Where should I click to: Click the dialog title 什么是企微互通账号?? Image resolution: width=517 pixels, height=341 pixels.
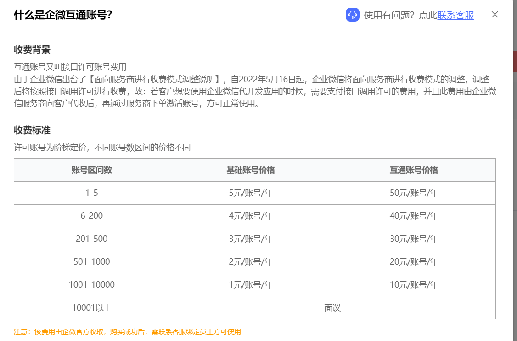pyautogui.click(x=63, y=15)
